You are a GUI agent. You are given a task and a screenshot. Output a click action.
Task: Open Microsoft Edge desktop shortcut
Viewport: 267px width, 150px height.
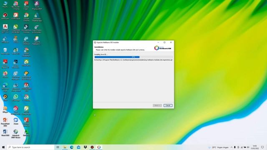[5, 87]
